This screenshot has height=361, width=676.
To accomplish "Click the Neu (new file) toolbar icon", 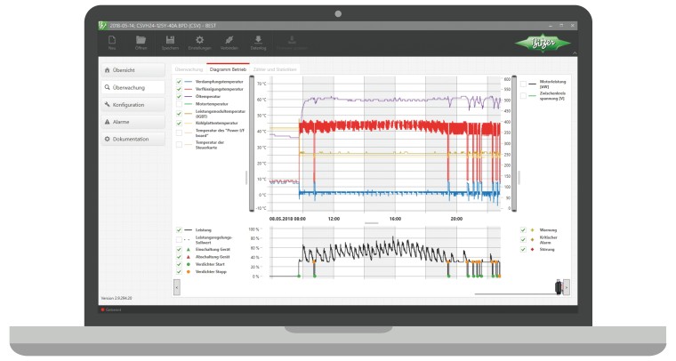I will [112, 41].
